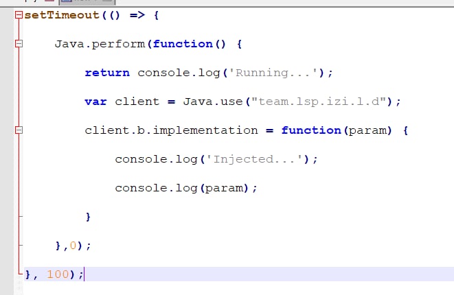The width and height of the screenshot is (454, 295).
Task: Click the string 'Running...'
Action: pyautogui.click(x=273, y=73)
